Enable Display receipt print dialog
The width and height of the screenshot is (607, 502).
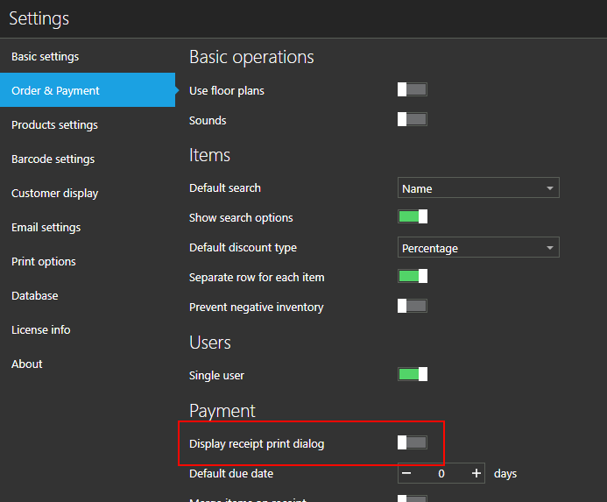tap(413, 442)
